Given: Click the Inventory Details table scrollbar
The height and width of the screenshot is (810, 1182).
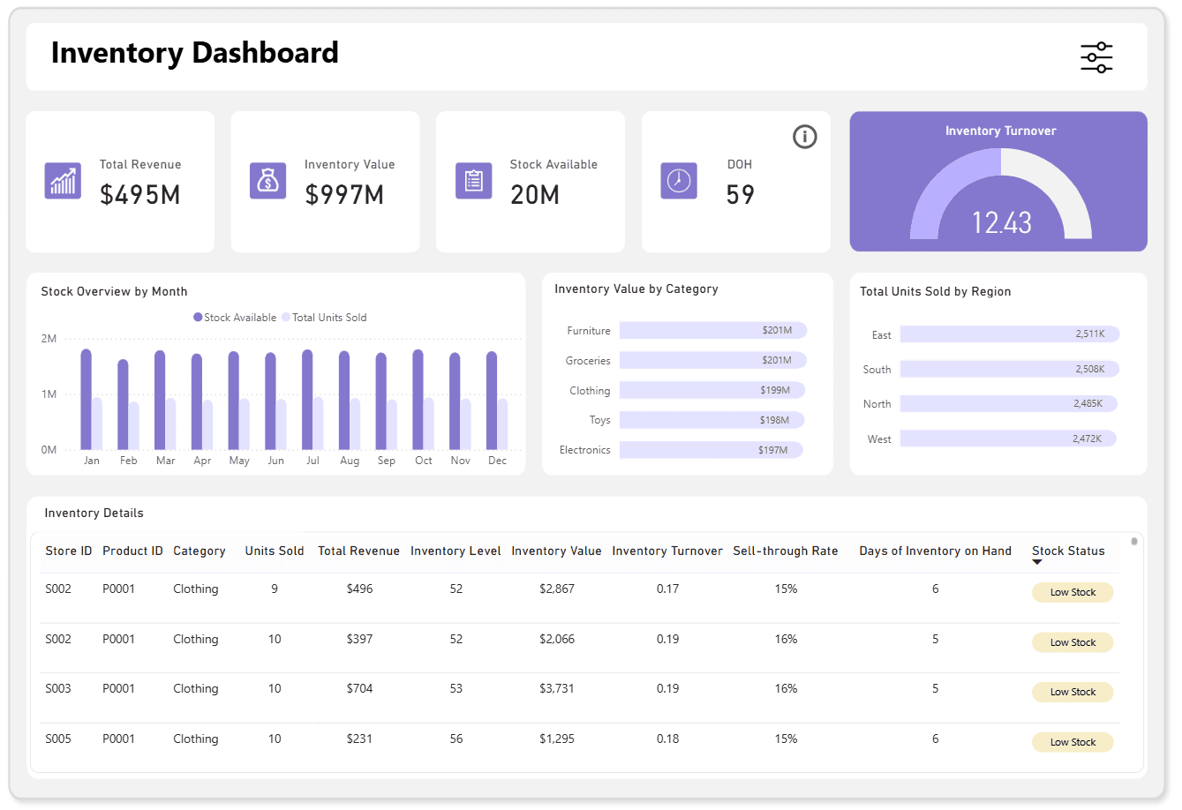Looking at the screenshot, I should 1133,542.
